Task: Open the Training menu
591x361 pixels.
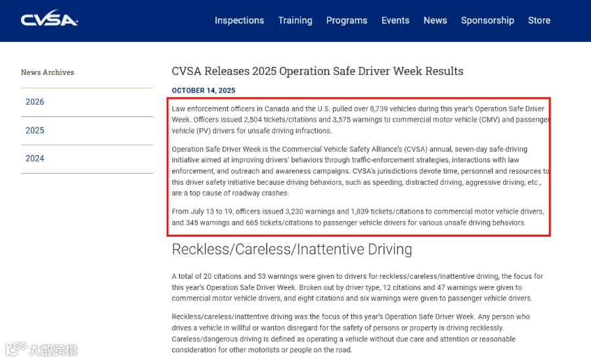Action: [x=295, y=20]
